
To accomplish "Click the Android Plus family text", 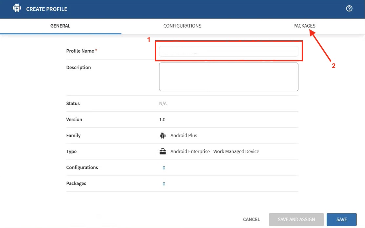I will (184, 136).
